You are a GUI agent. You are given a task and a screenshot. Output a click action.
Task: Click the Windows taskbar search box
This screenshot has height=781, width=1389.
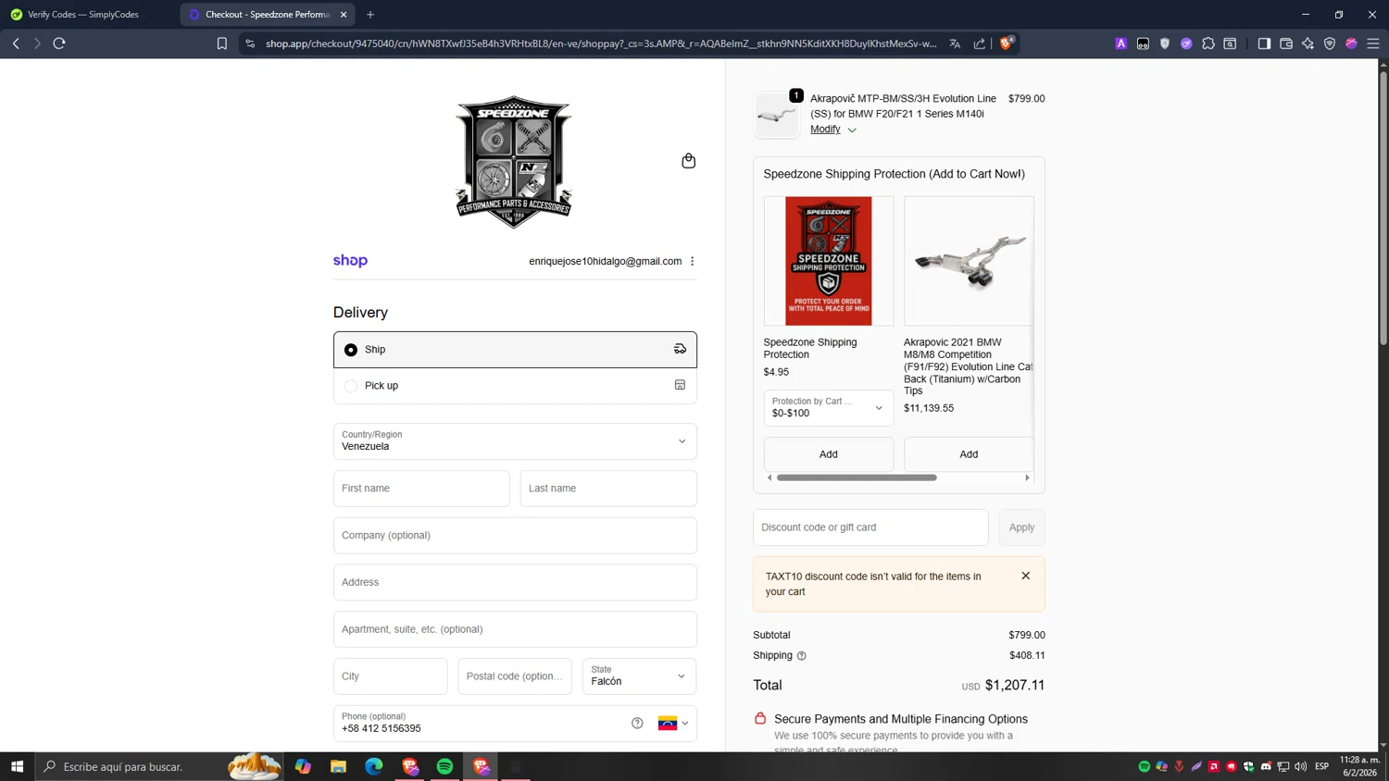pyautogui.click(x=159, y=766)
